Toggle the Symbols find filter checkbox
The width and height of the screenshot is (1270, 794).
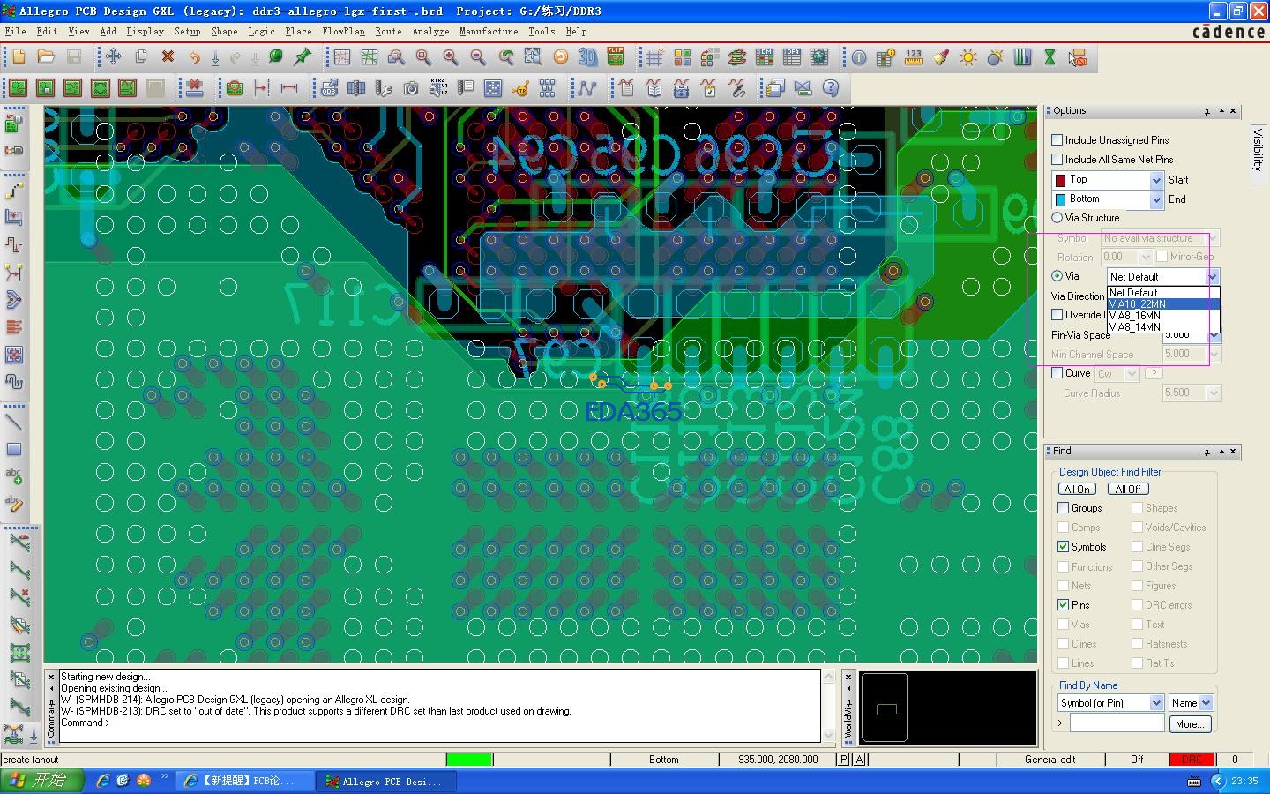click(1064, 547)
